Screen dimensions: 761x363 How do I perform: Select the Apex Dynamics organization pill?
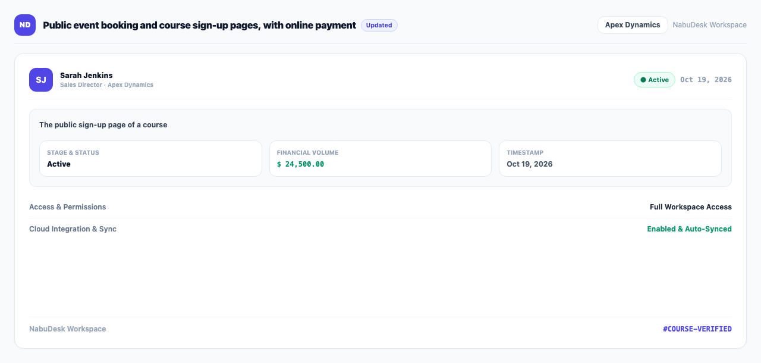pyautogui.click(x=633, y=25)
